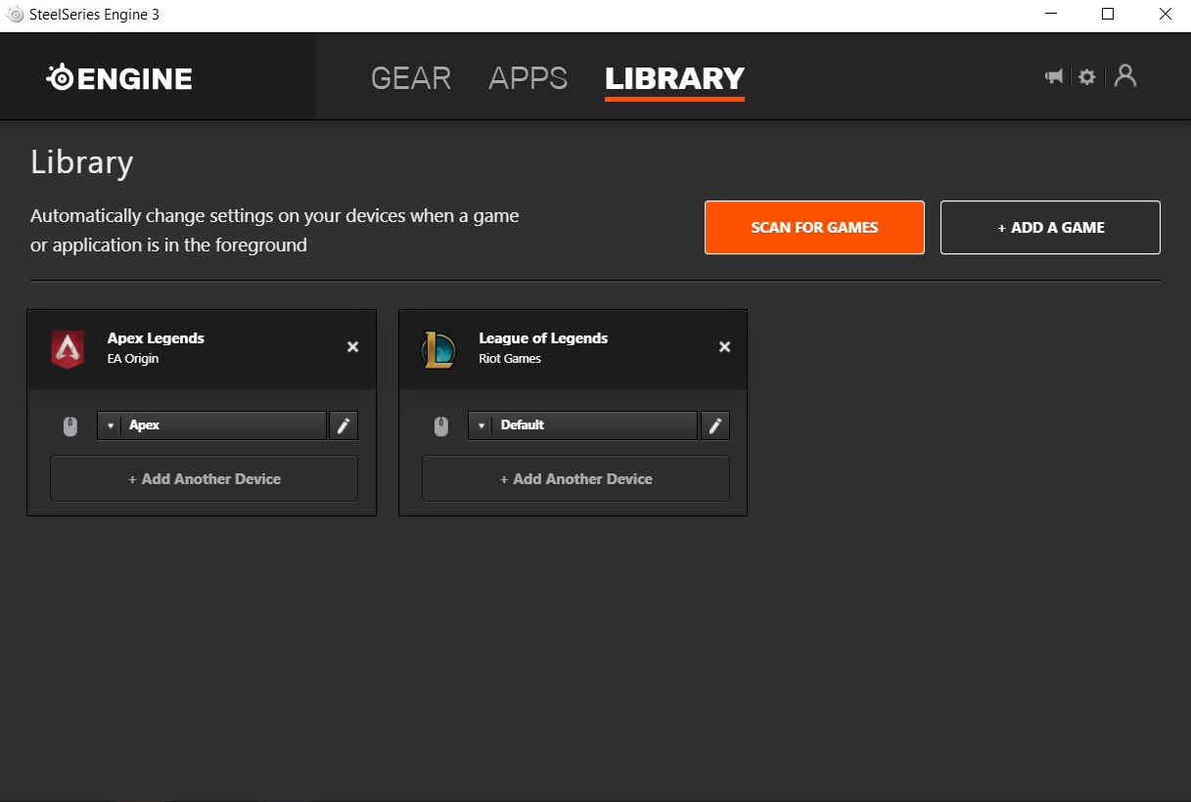Remove the League of Legends card

pos(725,347)
